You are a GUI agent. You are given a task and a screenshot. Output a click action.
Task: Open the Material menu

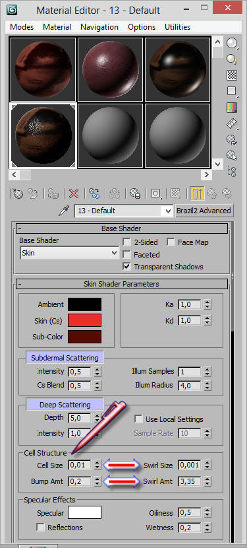click(57, 27)
